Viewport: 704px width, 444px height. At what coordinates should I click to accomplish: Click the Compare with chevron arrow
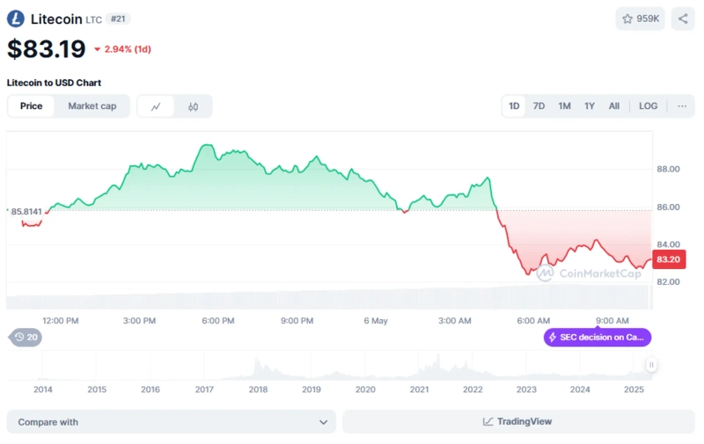click(323, 422)
